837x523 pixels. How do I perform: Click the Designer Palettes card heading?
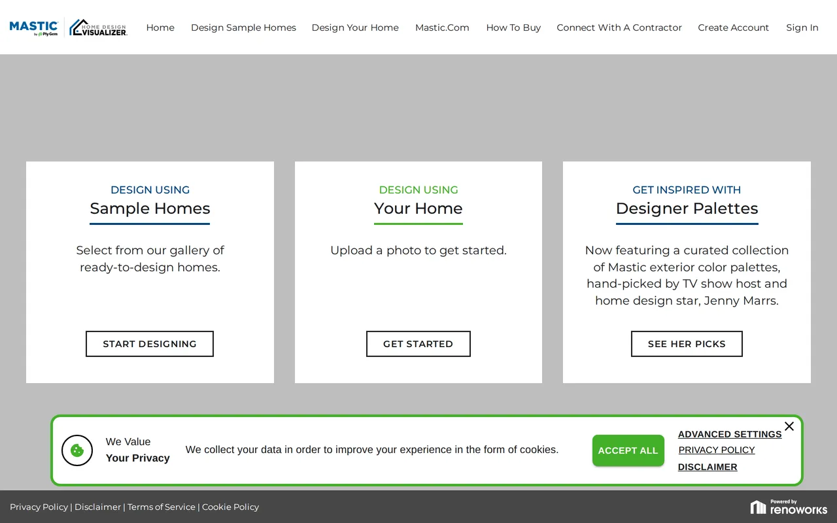[687, 209]
